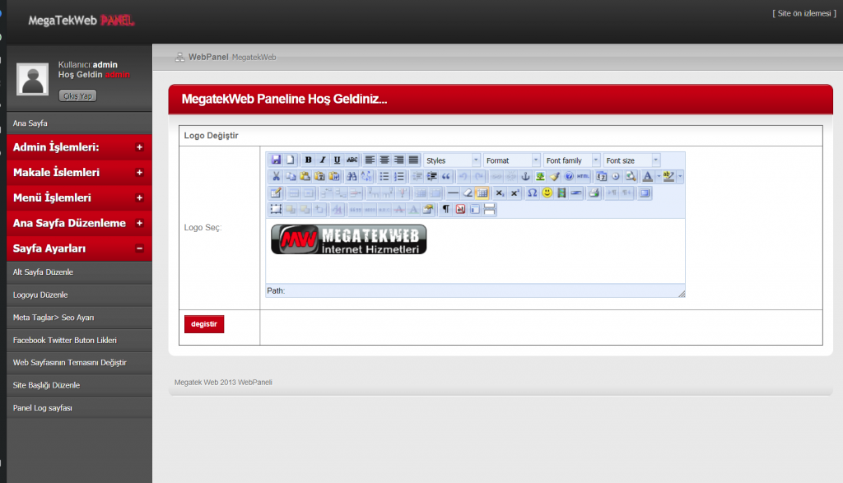The width and height of the screenshot is (843, 483).
Task: Open the Styles dropdown
Action: click(x=452, y=160)
